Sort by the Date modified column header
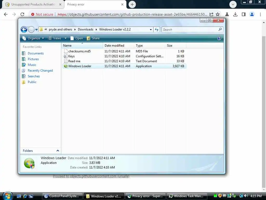The image size is (266, 200). coord(118,46)
